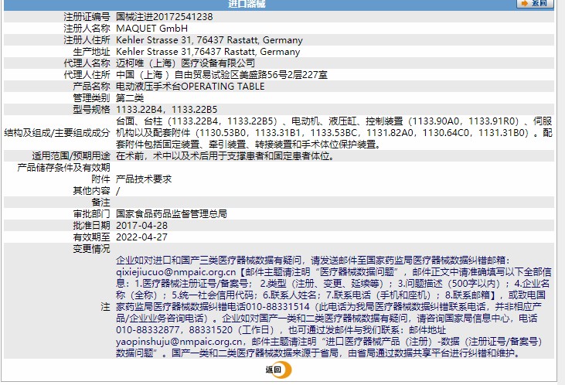This screenshot has width=565, height=385.
Task: Click the 代理人名称 field label
Action: 87,63
